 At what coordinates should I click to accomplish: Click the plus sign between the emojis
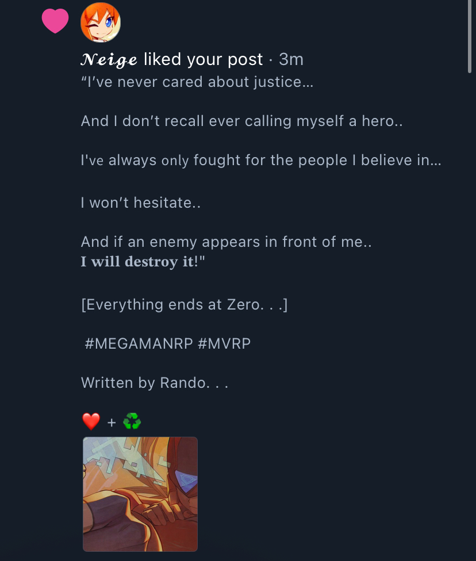[112, 423]
